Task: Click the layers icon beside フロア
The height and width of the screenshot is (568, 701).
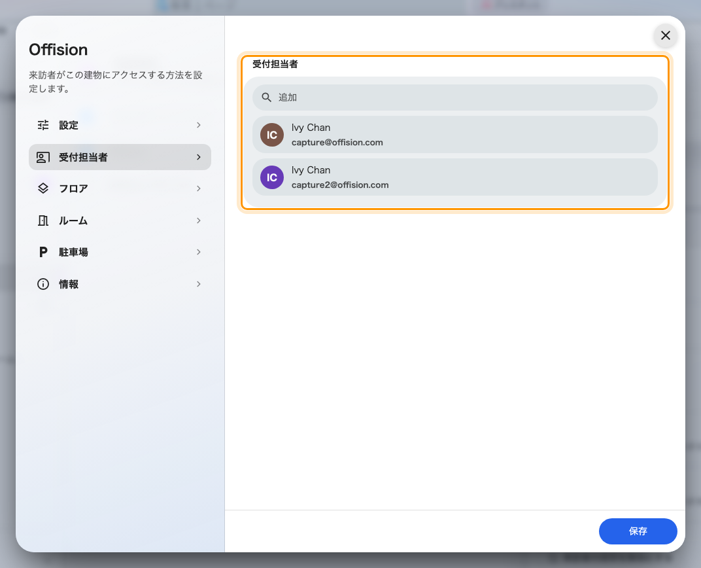Action: 43,188
